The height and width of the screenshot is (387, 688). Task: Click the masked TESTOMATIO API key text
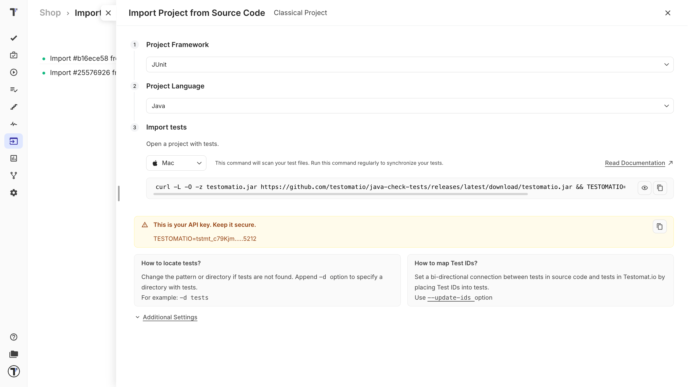205,239
